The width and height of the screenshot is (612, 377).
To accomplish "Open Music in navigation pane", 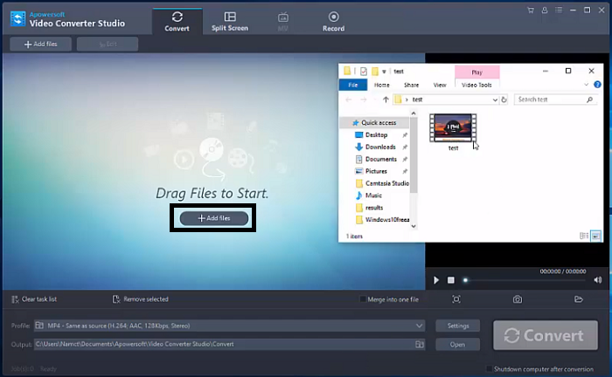I will click(373, 195).
